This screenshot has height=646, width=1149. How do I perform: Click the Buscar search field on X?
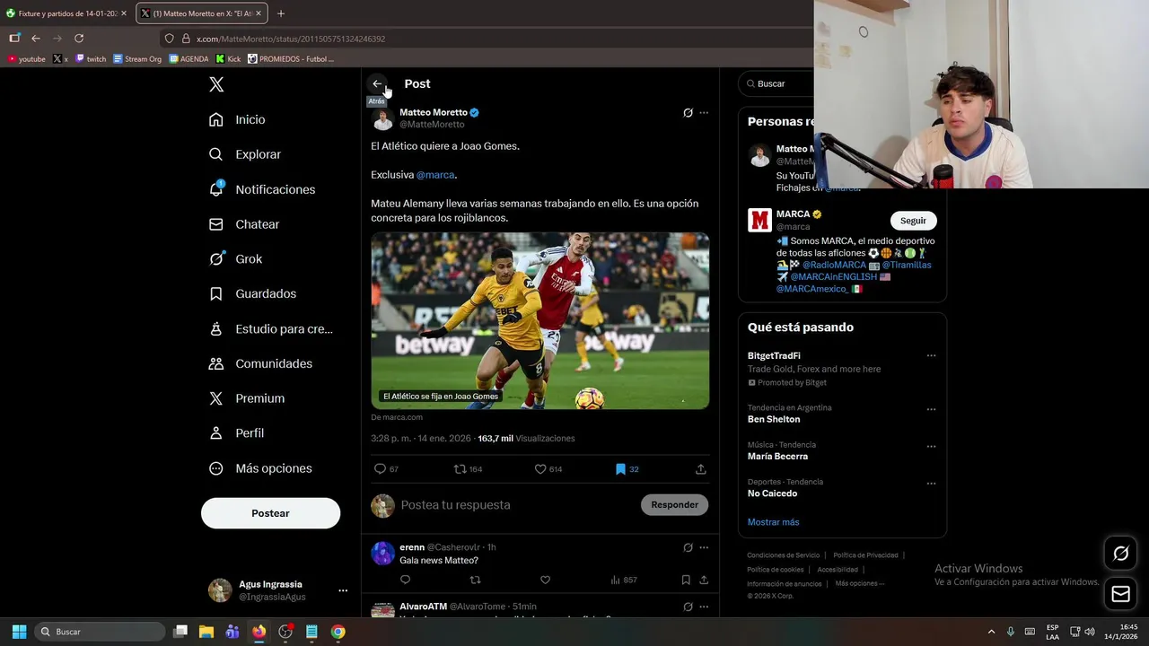pos(777,83)
